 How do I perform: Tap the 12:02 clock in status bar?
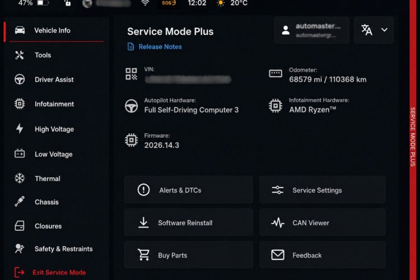click(197, 3)
